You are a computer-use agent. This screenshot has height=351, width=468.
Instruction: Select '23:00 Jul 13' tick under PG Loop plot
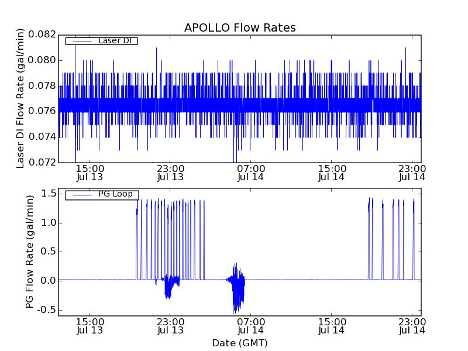(x=170, y=326)
